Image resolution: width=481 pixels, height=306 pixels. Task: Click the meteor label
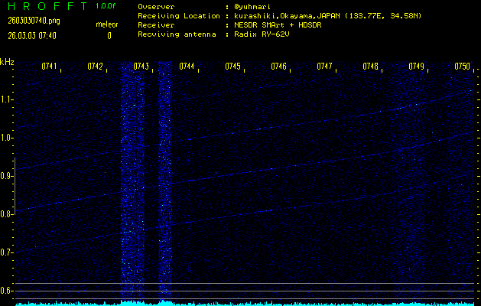tap(107, 25)
